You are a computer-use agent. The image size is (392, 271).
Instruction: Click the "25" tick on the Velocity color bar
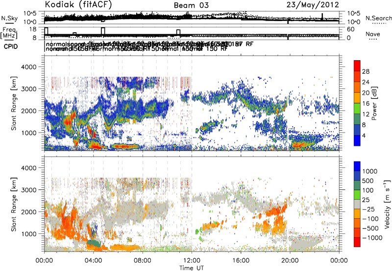coord(366,200)
